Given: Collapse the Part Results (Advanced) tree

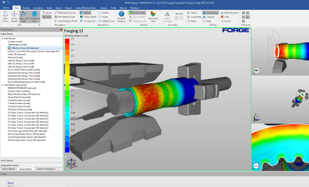Looking at the screenshot, I should [3, 85].
